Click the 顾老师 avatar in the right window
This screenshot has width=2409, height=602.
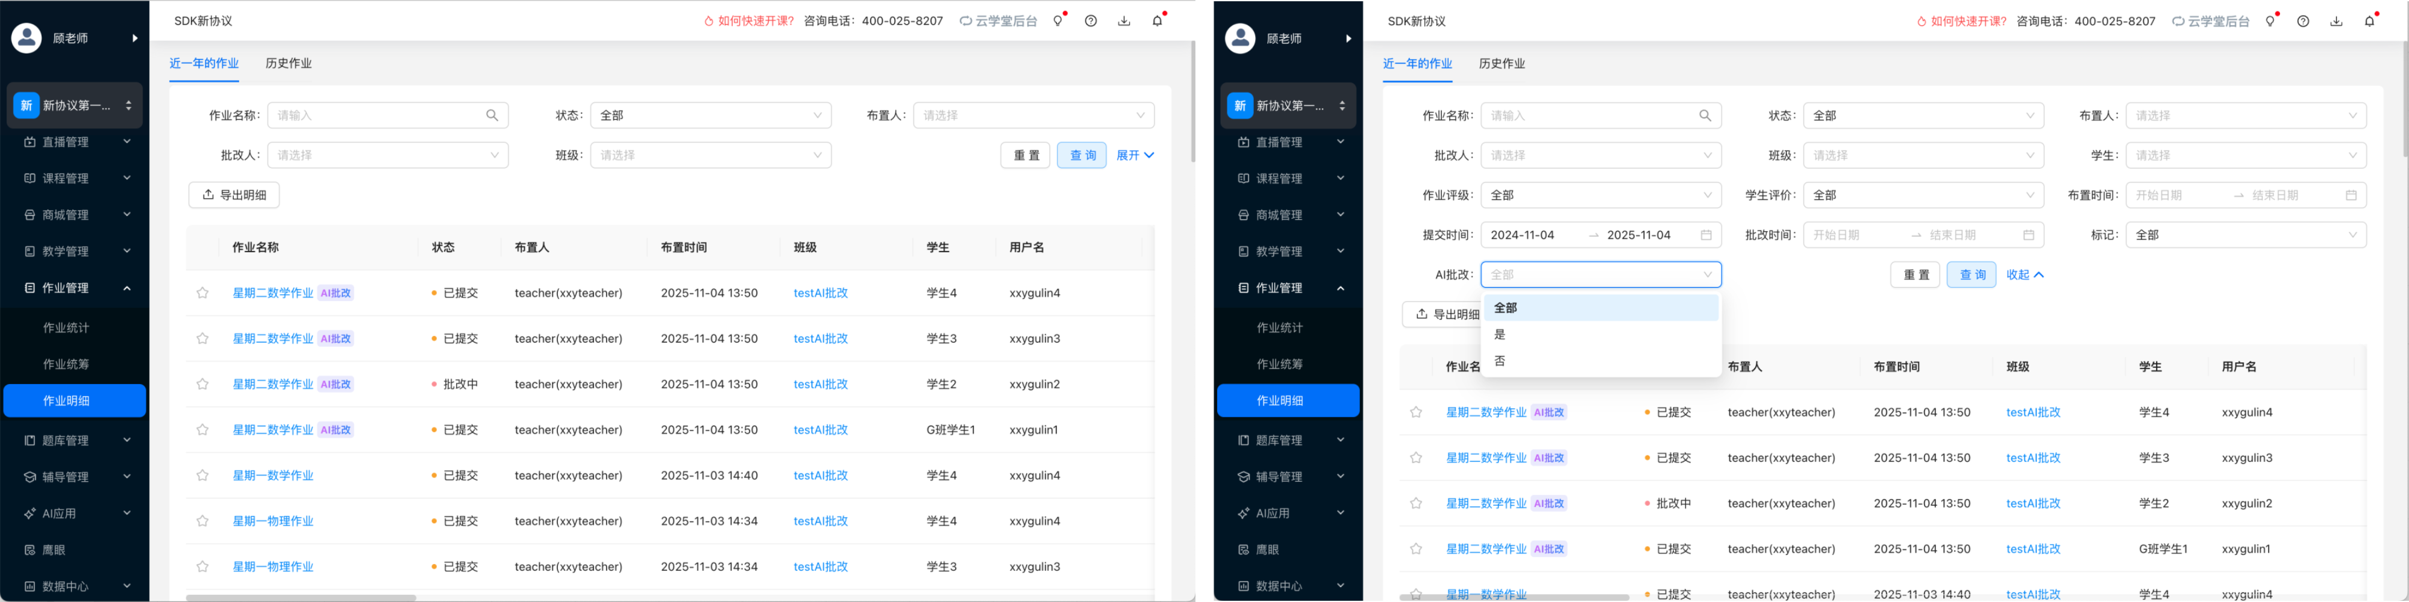click(x=1240, y=39)
